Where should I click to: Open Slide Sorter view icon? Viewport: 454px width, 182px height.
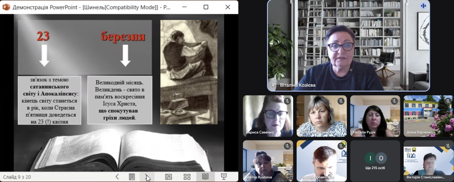point(187,177)
